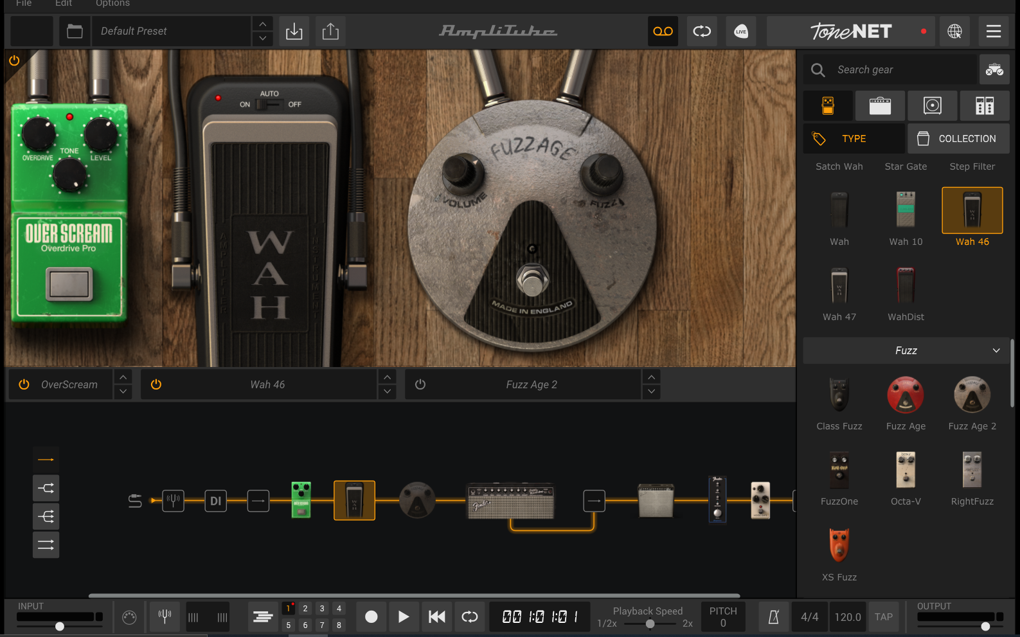Click preset down arrow next to Default Preset
The width and height of the screenshot is (1020, 637).
point(262,39)
